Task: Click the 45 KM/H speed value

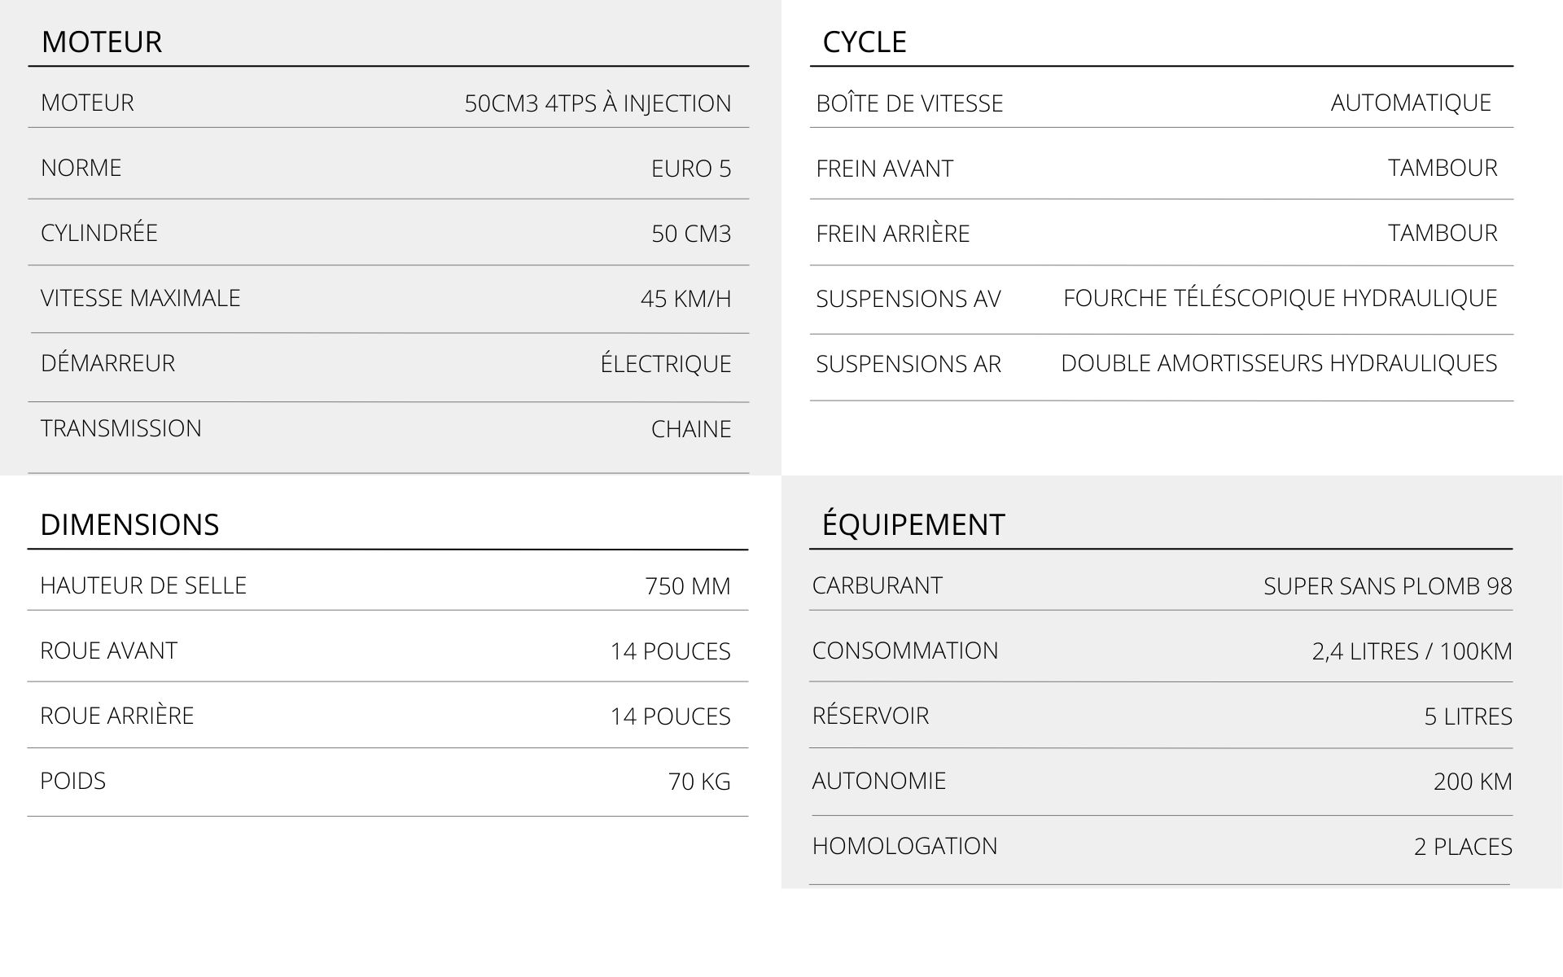Action: 685,299
